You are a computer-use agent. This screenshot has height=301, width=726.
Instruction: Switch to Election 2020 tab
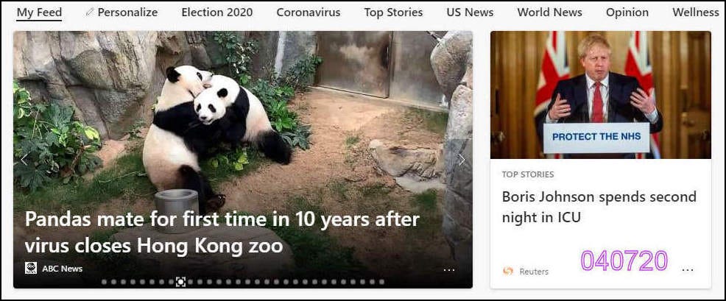tap(217, 13)
